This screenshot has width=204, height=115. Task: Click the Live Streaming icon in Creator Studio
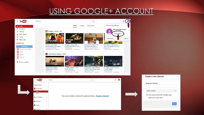(35, 97)
